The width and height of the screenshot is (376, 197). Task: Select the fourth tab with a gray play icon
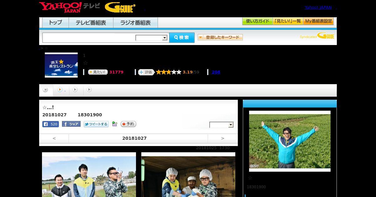click(89, 90)
